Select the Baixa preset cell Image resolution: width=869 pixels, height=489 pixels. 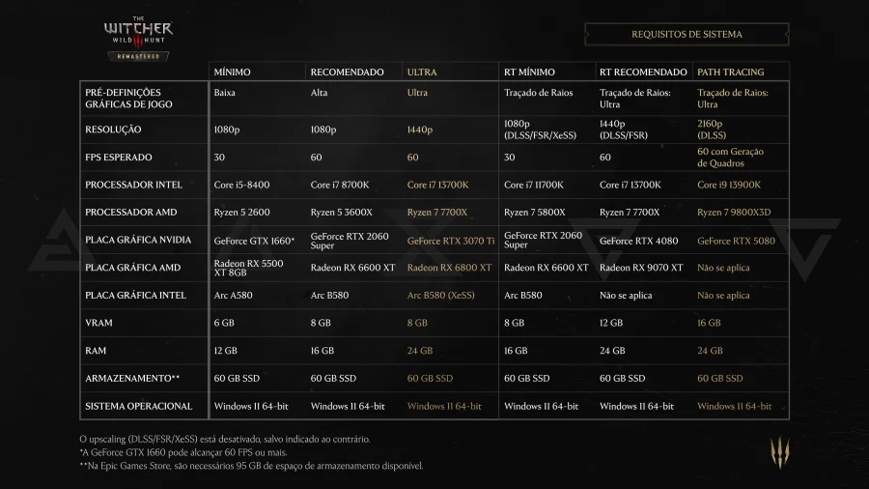click(224, 93)
